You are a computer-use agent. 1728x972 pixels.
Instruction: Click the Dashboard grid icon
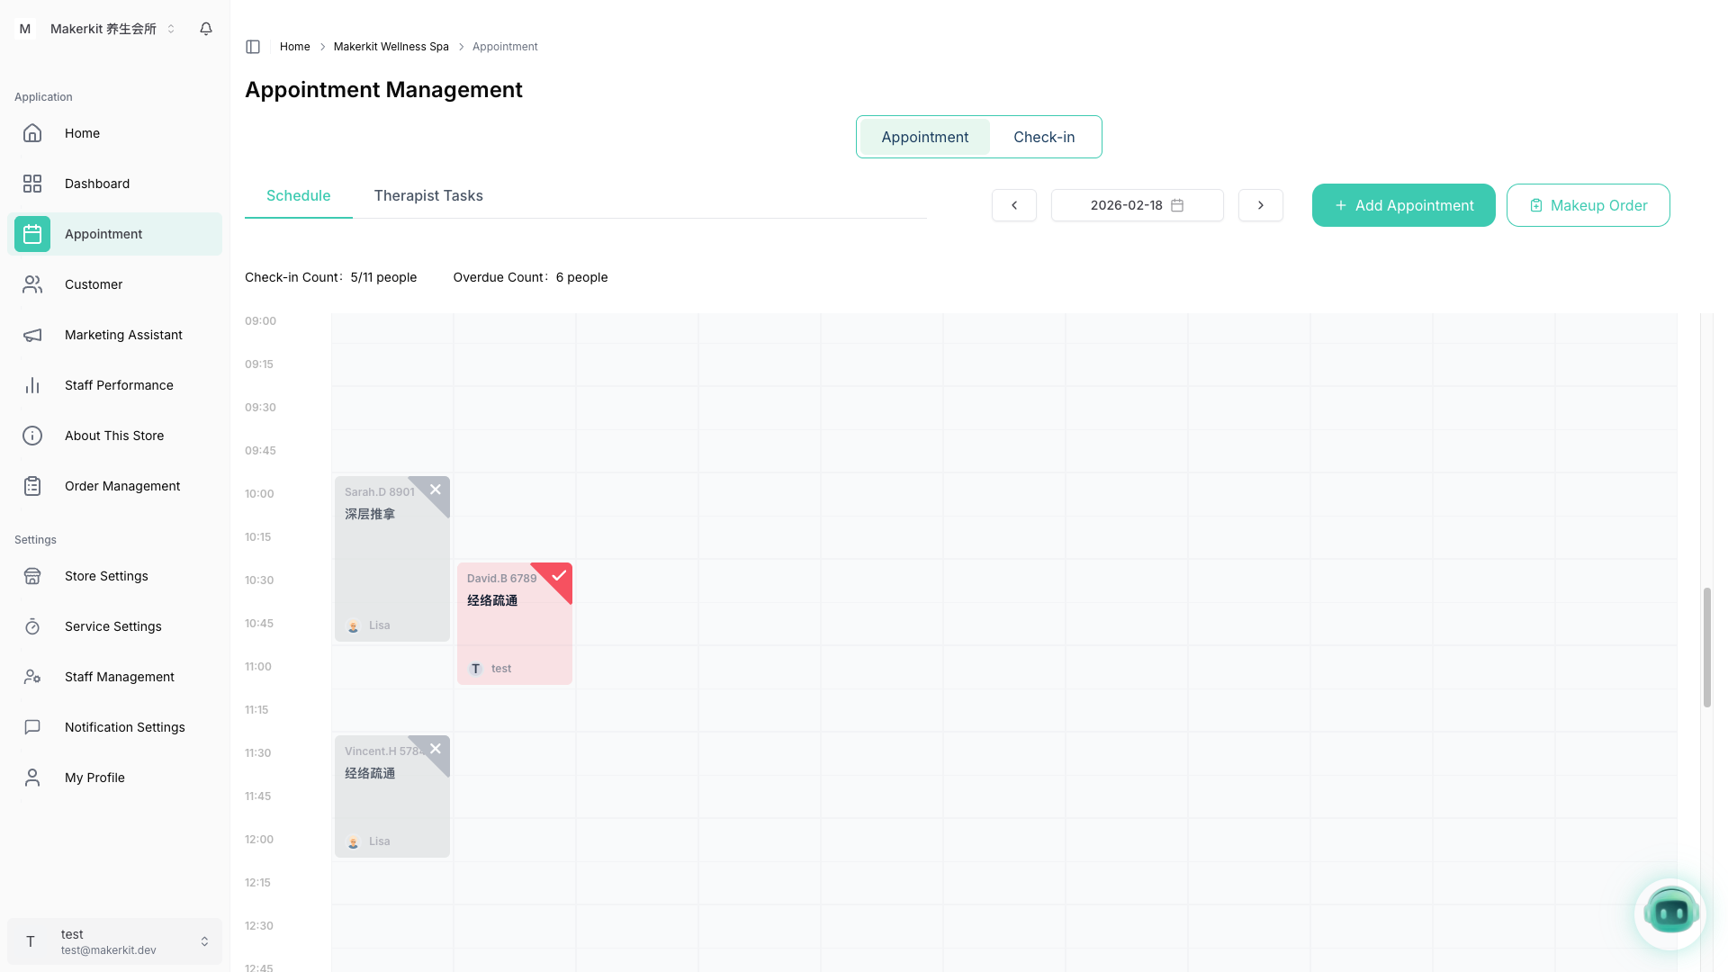32,184
